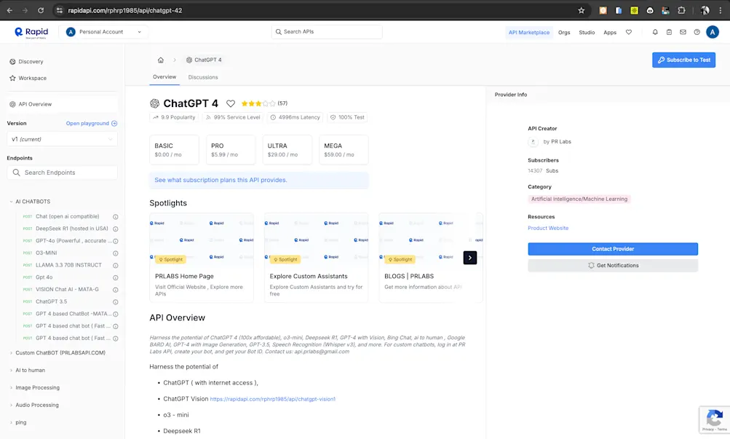Open BLOGS | PRLABS spotlight card
730x439 pixels.
point(431,258)
